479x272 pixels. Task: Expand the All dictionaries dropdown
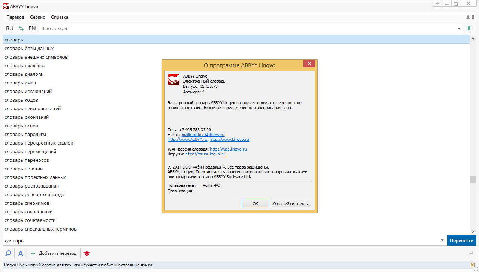point(459,29)
